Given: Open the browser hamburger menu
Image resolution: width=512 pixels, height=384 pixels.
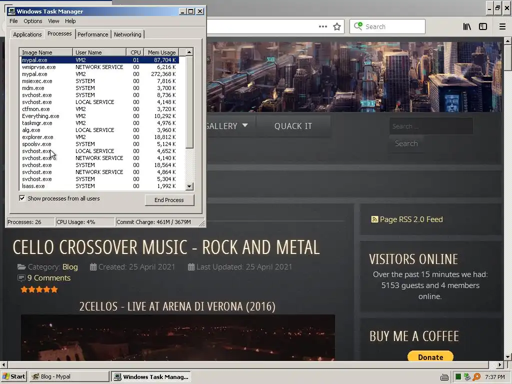Looking at the screenshot, I should pos(502,26).
